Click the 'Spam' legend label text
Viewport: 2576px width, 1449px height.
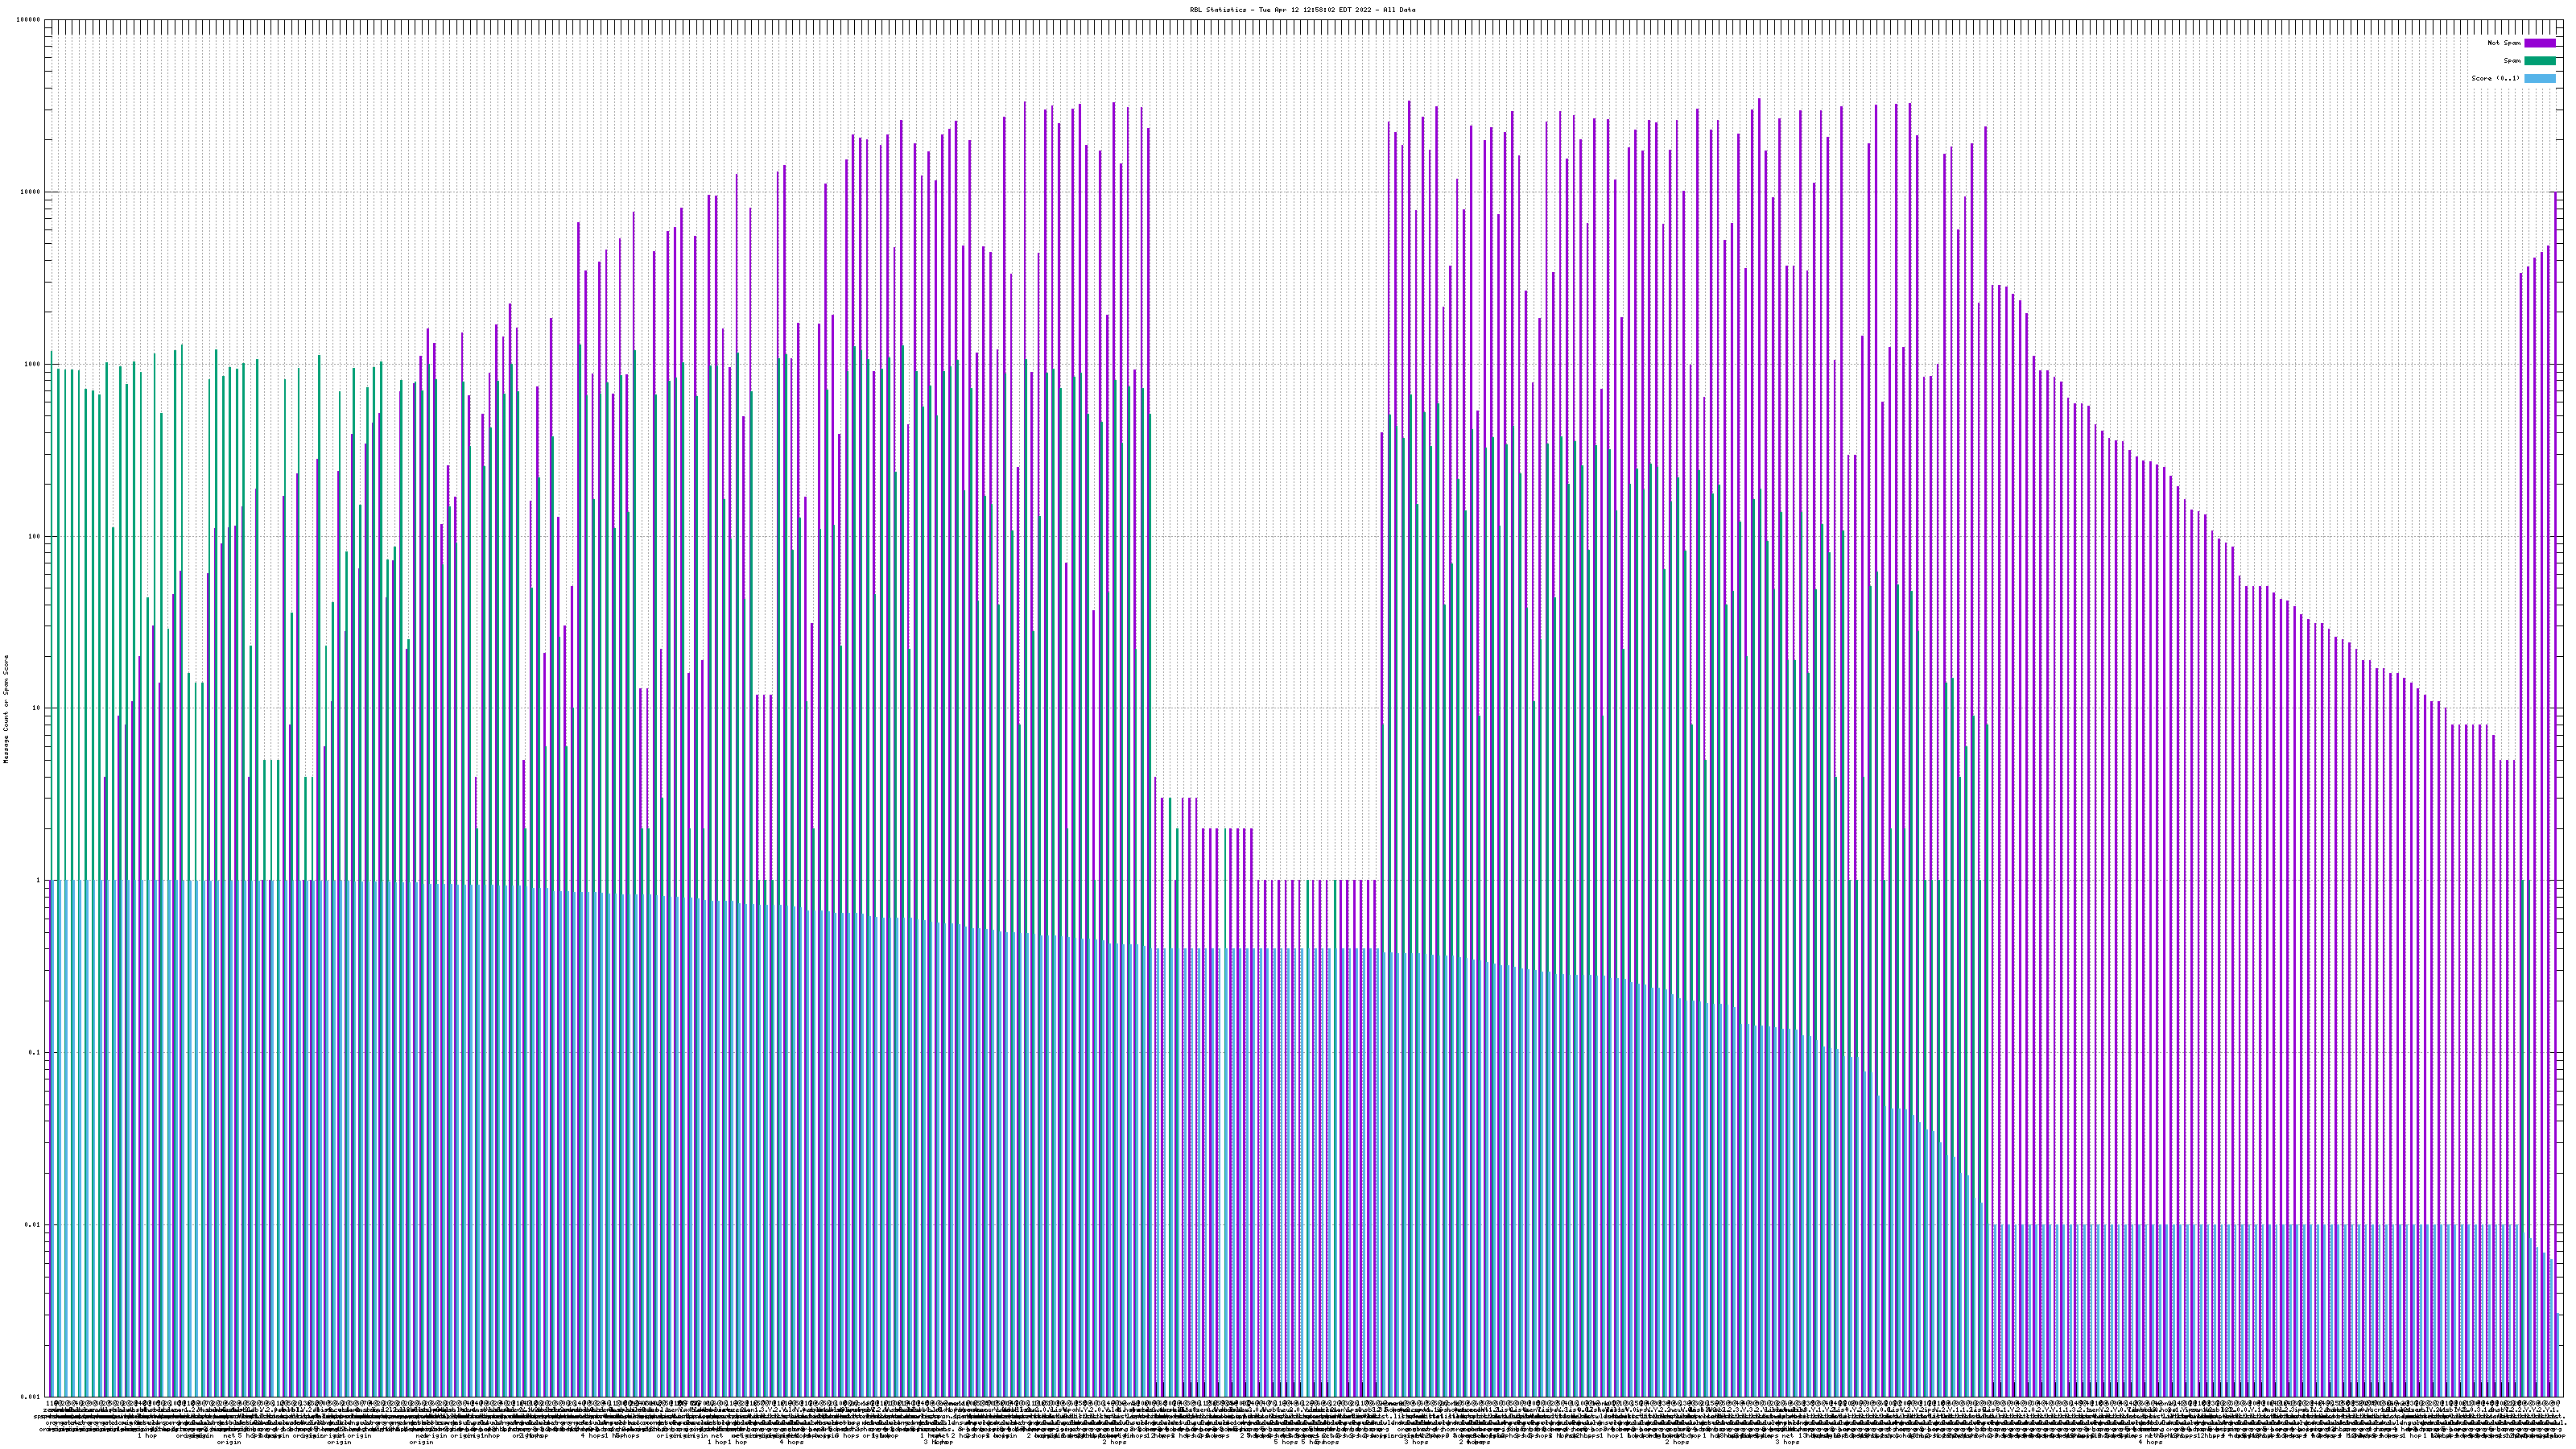click(x=2512, y=61)
